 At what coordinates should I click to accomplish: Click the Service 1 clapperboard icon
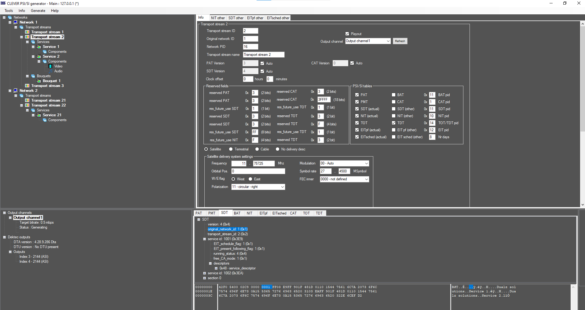tap(39, 47)
